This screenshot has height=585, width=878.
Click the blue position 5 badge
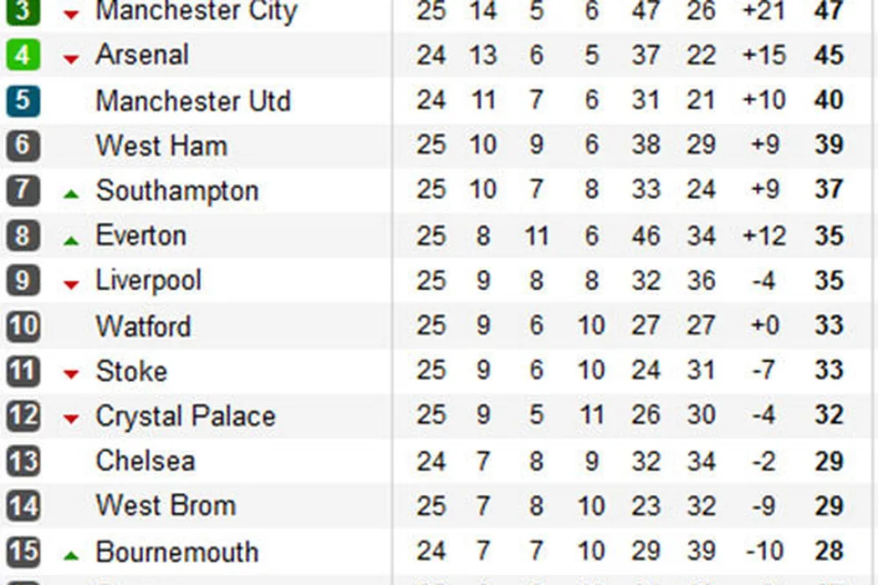pos(23,100)
